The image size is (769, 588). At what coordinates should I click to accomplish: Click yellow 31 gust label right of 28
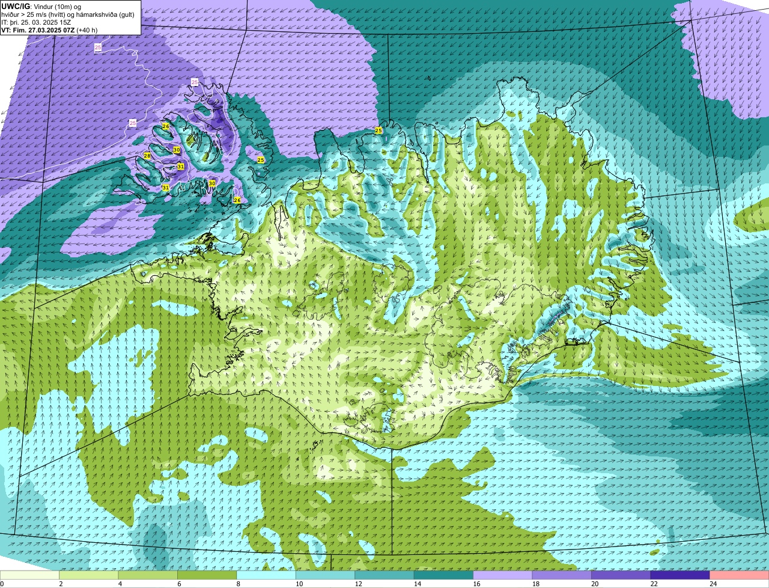(x=180, y=167)
